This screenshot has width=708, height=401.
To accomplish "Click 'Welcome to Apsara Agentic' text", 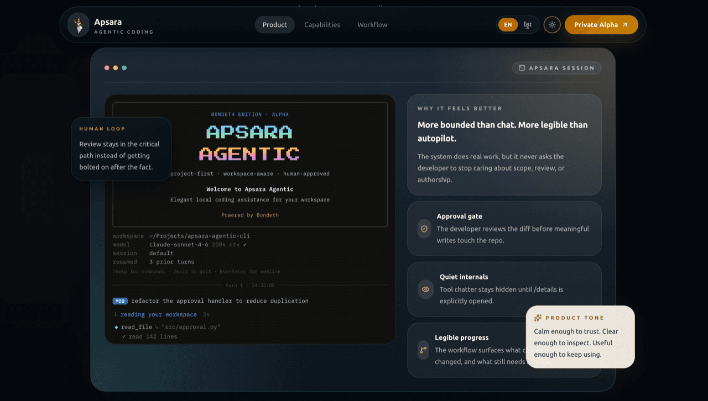I will (250, 189).
